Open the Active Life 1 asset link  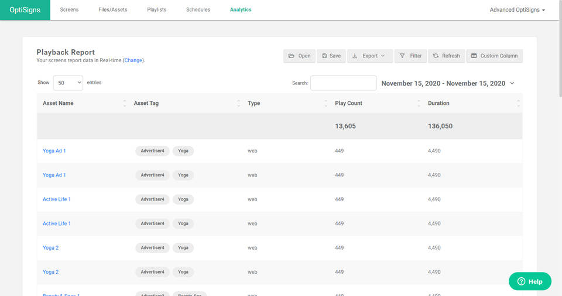pyautogui.click(x=57, y=199)
